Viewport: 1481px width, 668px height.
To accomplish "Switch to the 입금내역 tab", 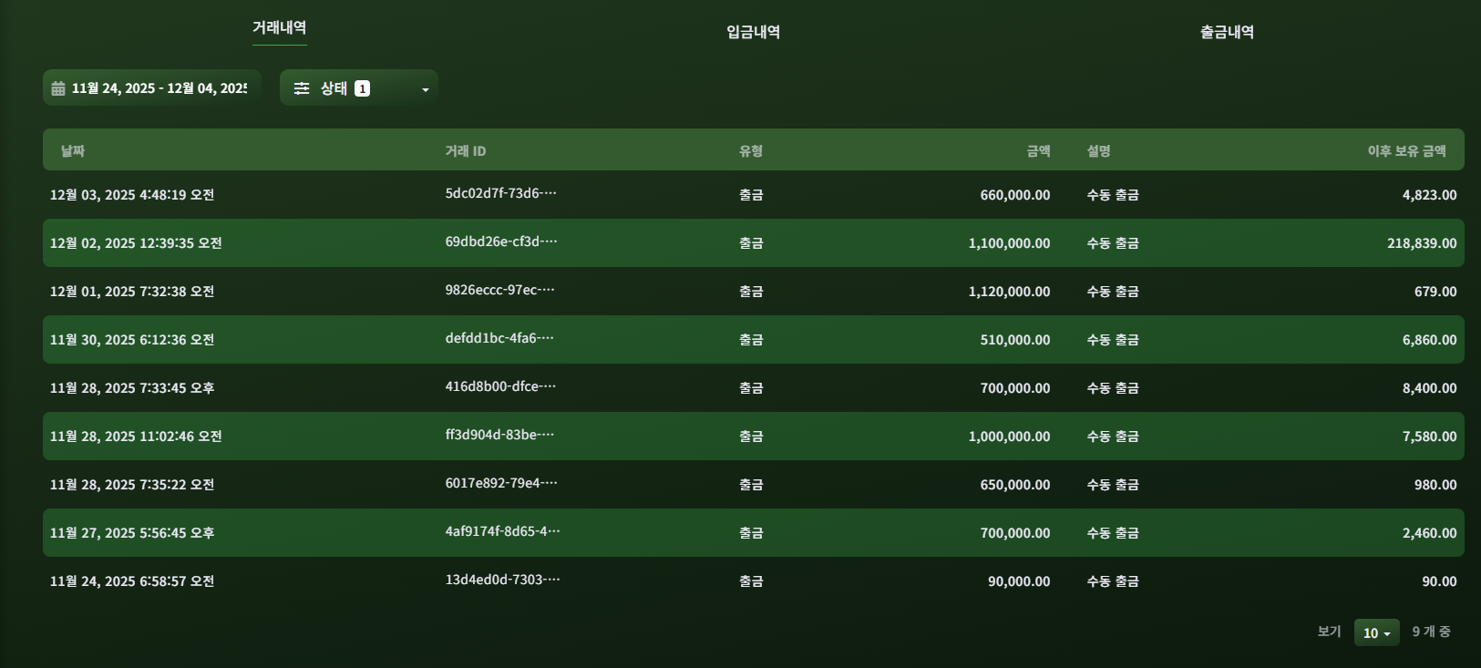I will pyautogui.click(x=753, y=32).
